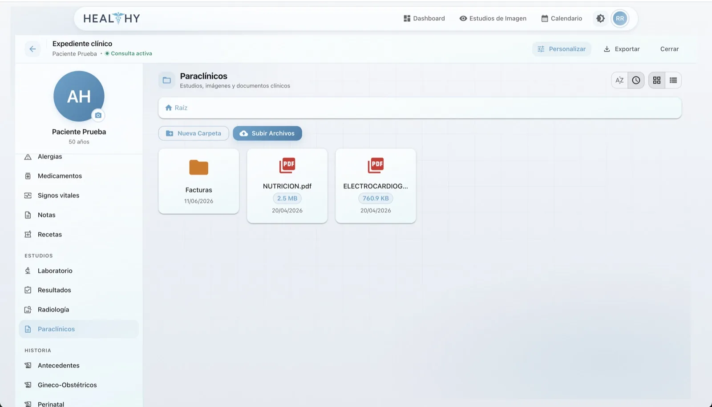The image size is (712, 407).
Task: Open the ELECTROCARDIOG... PDF file card
Action: (x=376, y=186)
